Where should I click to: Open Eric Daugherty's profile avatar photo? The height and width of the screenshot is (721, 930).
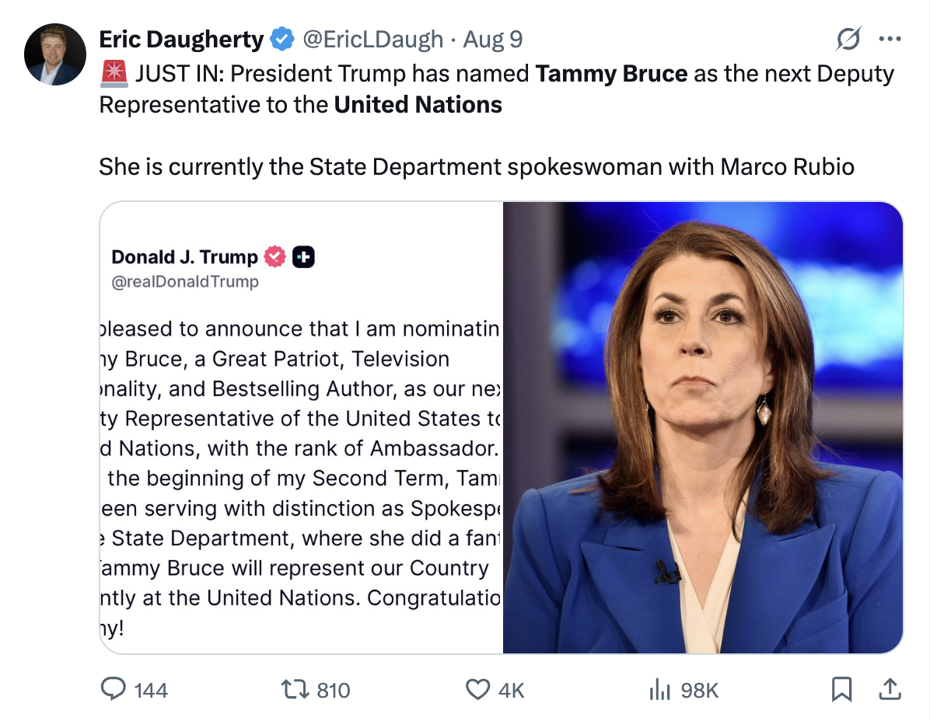(x=54, y=54)
